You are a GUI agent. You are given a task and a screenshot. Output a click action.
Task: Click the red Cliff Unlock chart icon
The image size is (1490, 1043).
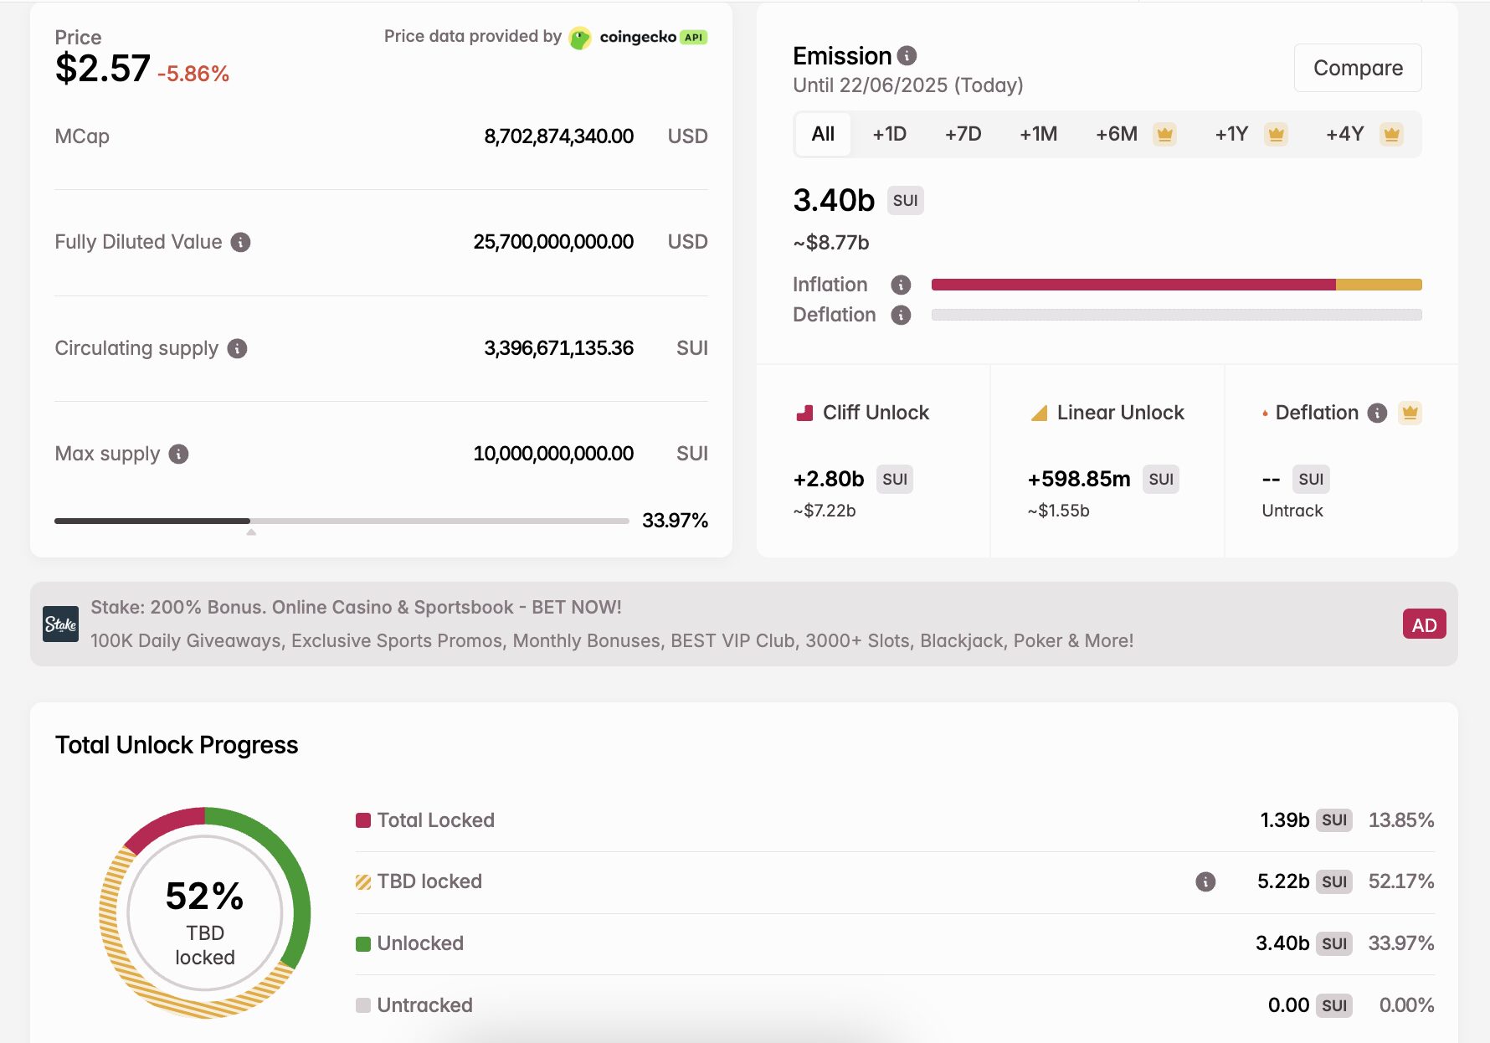point(805,412)
